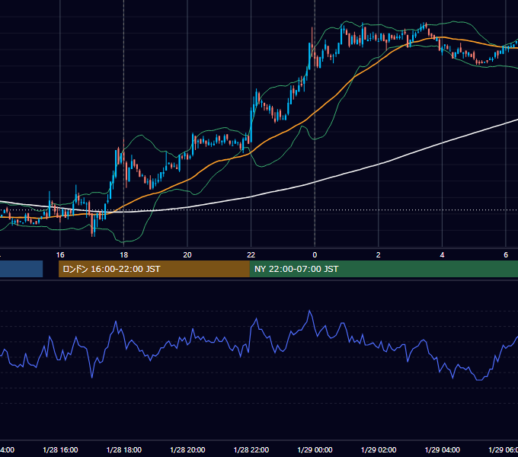Click the hour label 6 on the price axis

[506, 255]
